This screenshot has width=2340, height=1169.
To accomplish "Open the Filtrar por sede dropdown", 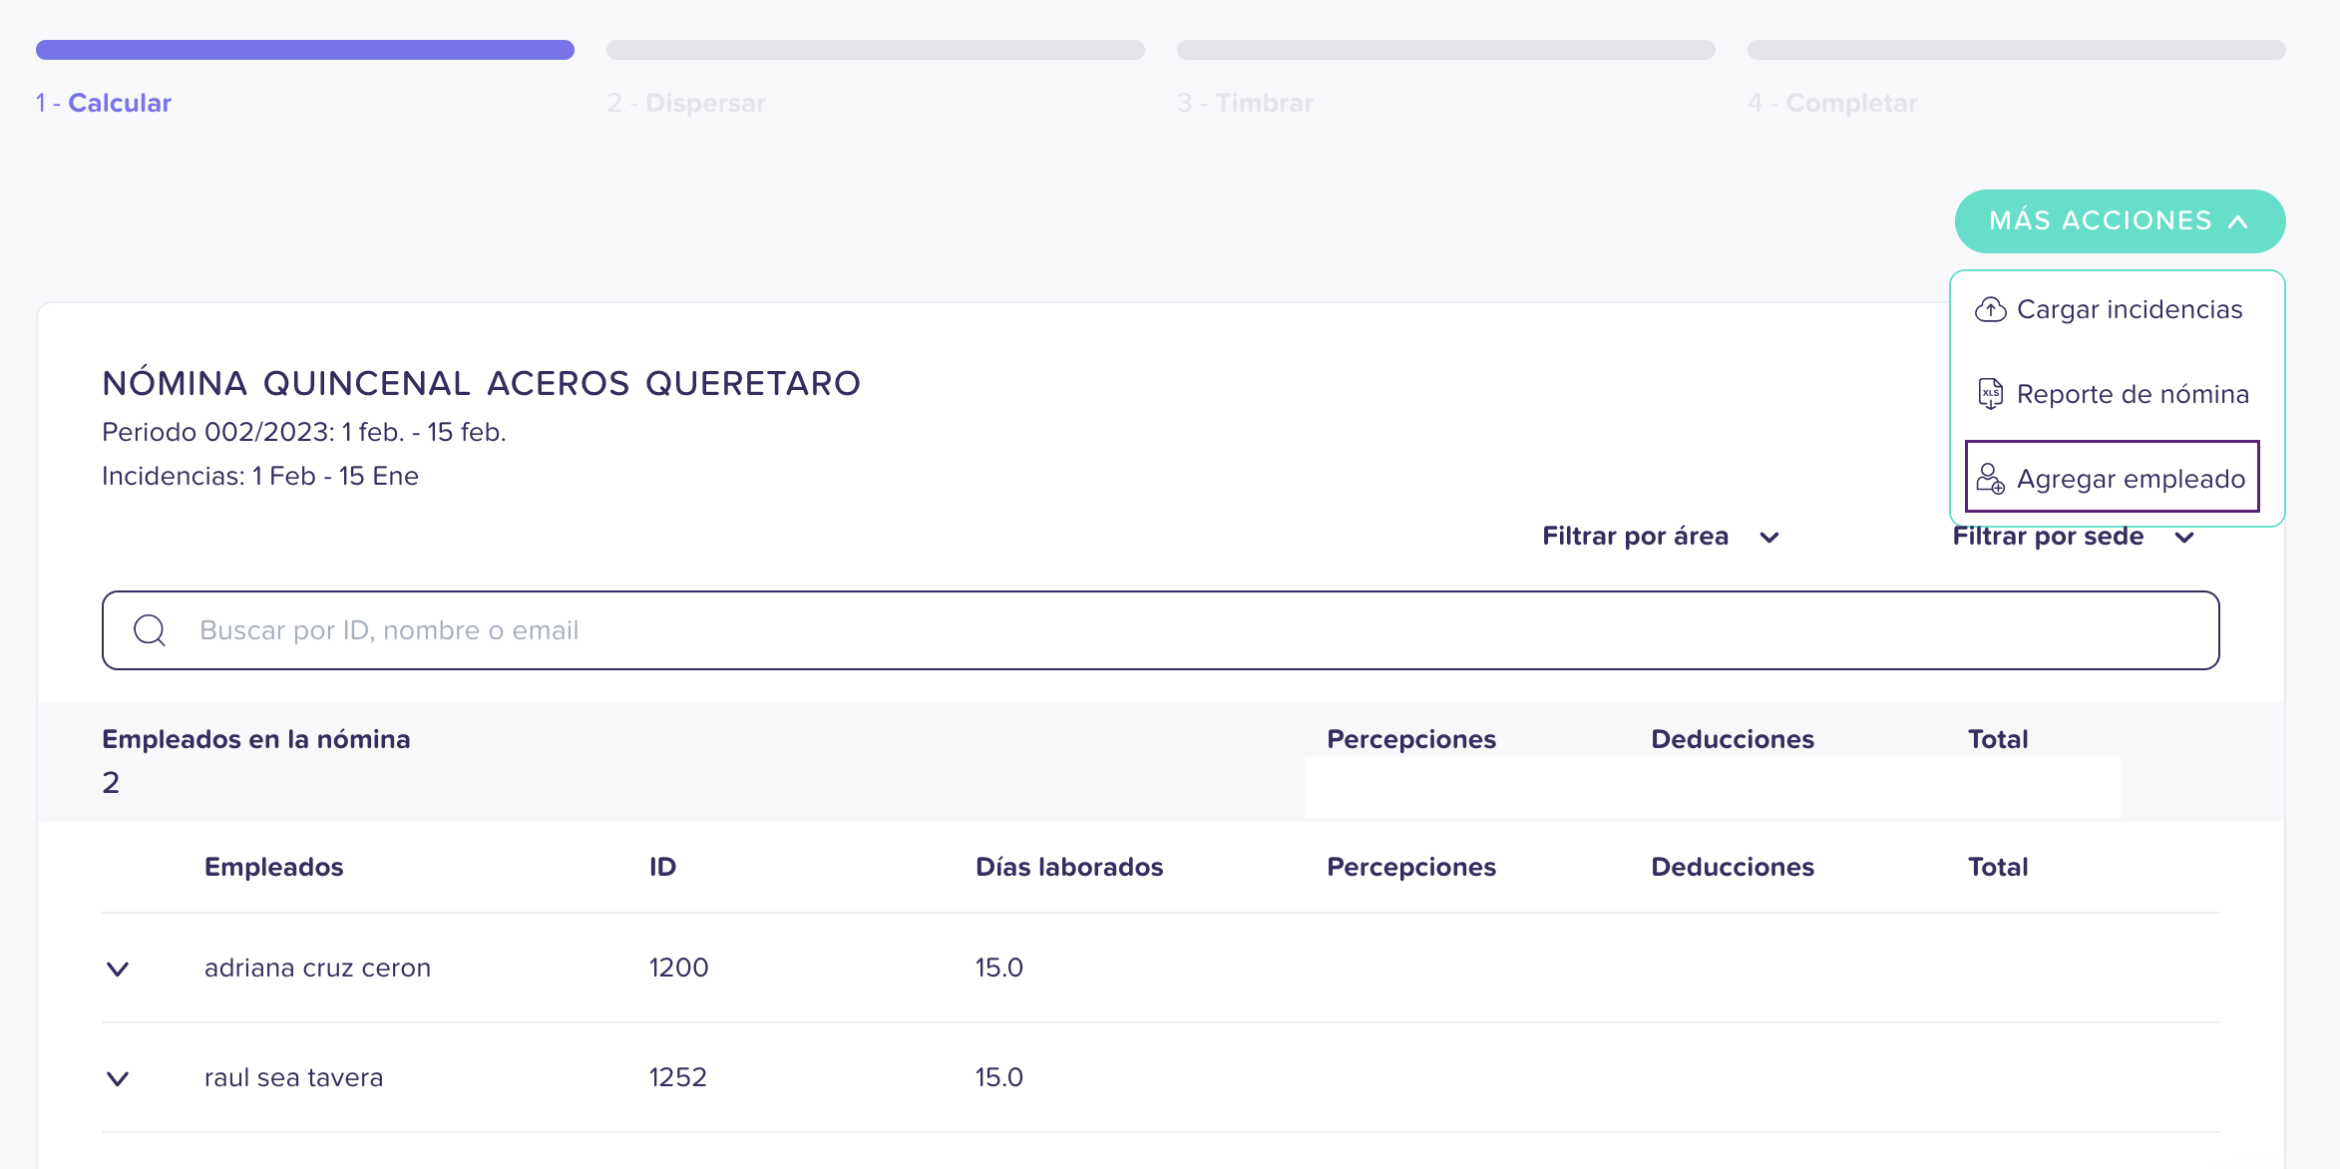I will click(2073, 537).
